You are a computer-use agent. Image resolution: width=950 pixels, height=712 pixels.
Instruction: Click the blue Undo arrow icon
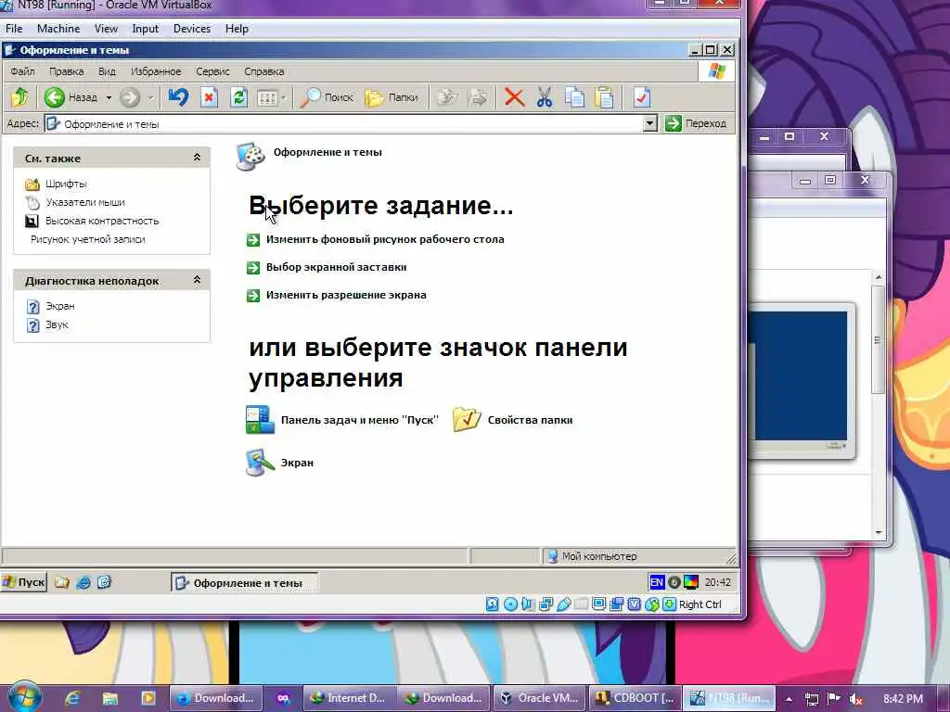[x=178, y=96]
